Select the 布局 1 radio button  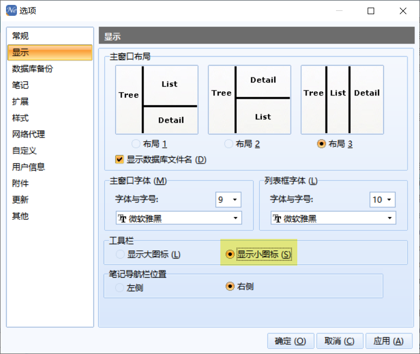coord(136,144)
